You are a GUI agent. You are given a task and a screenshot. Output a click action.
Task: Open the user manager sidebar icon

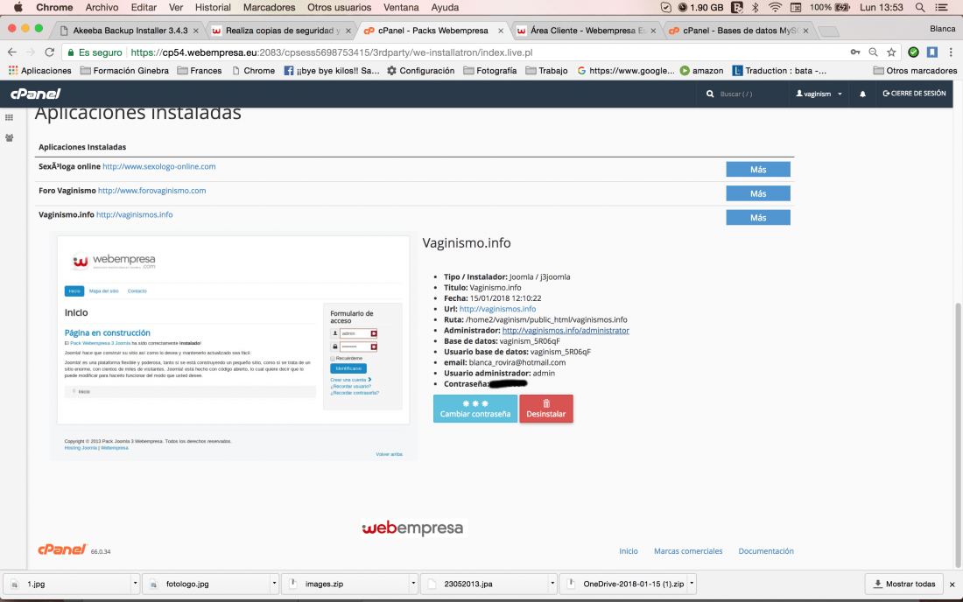click(x=10, y=138)
